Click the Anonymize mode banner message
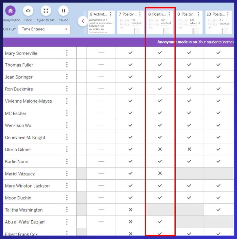The image size is (237, 239). click(x=195, y=42)
